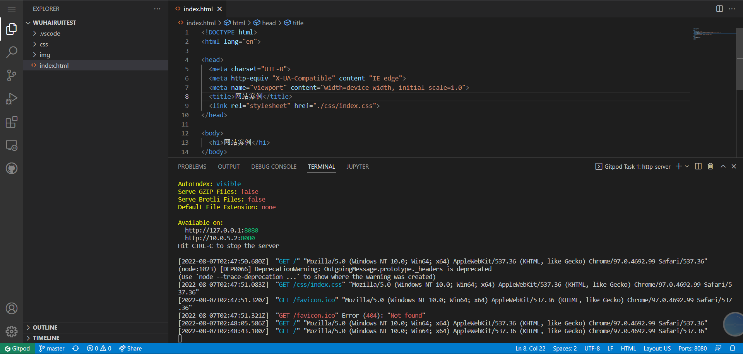Kill terminal with the trash icon
This screenshot has width=743, height=354.
[710, 166]
